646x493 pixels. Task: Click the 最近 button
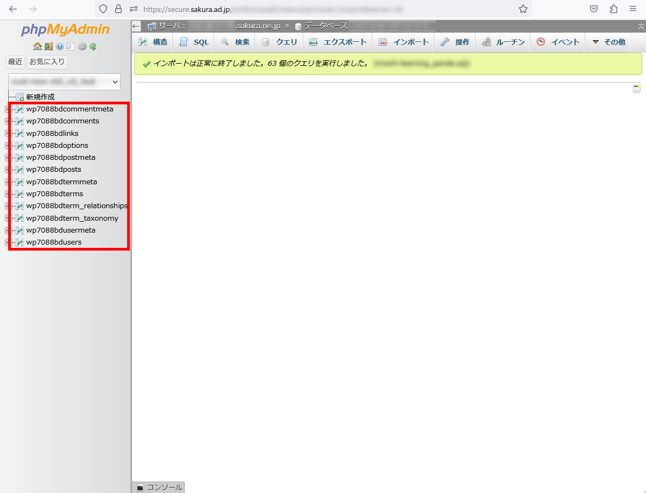15,61
